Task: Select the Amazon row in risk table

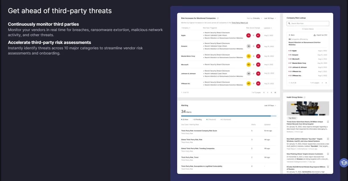Action: click(229, 46)
